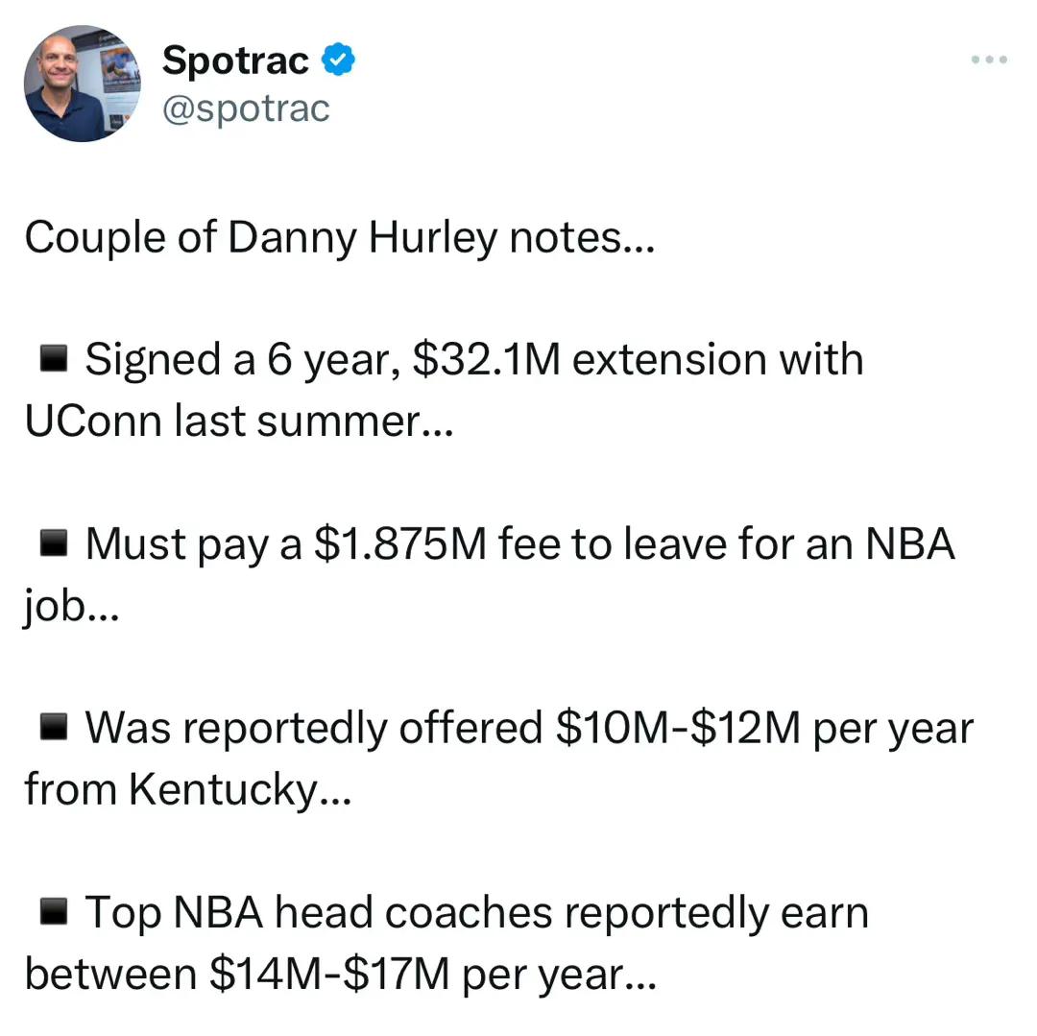Click the black square bullet before 'Was reportedly'
The width and height of the screenshot is (1037, 1036).
(54, 727)
